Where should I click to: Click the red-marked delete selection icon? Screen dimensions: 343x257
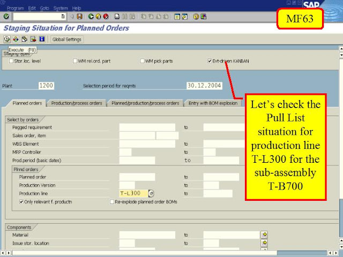tap(33, 39)
